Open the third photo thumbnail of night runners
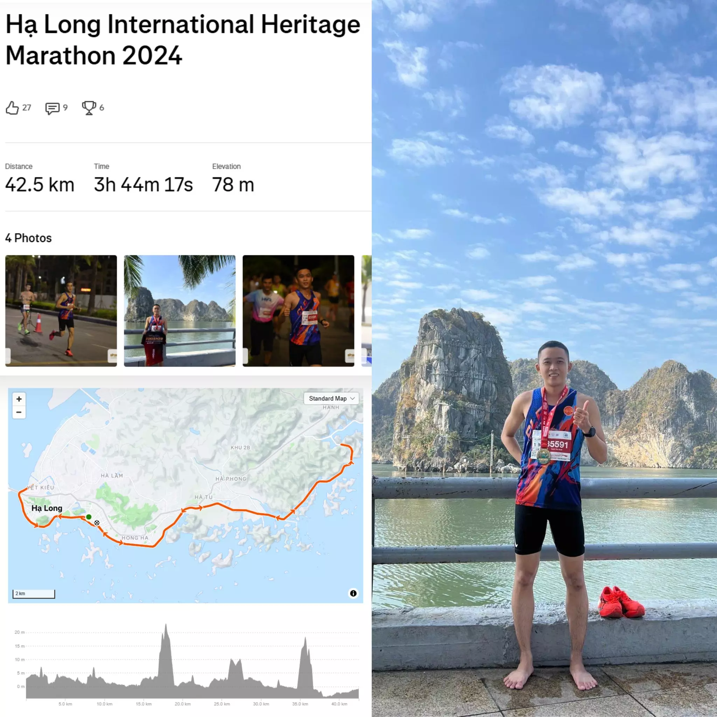This screenshot has width=717, height=717. click(298, 311)
